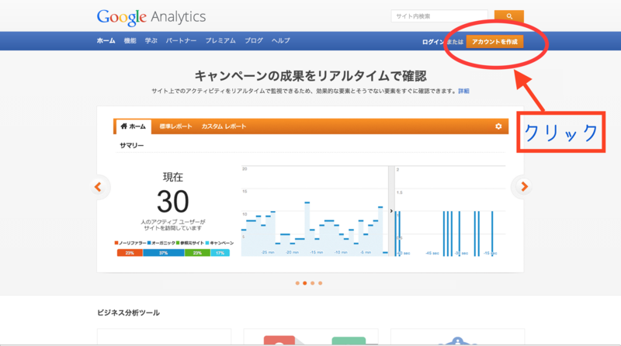Click the サマリー heading
The image size is (621, 346).
point(132,146)
